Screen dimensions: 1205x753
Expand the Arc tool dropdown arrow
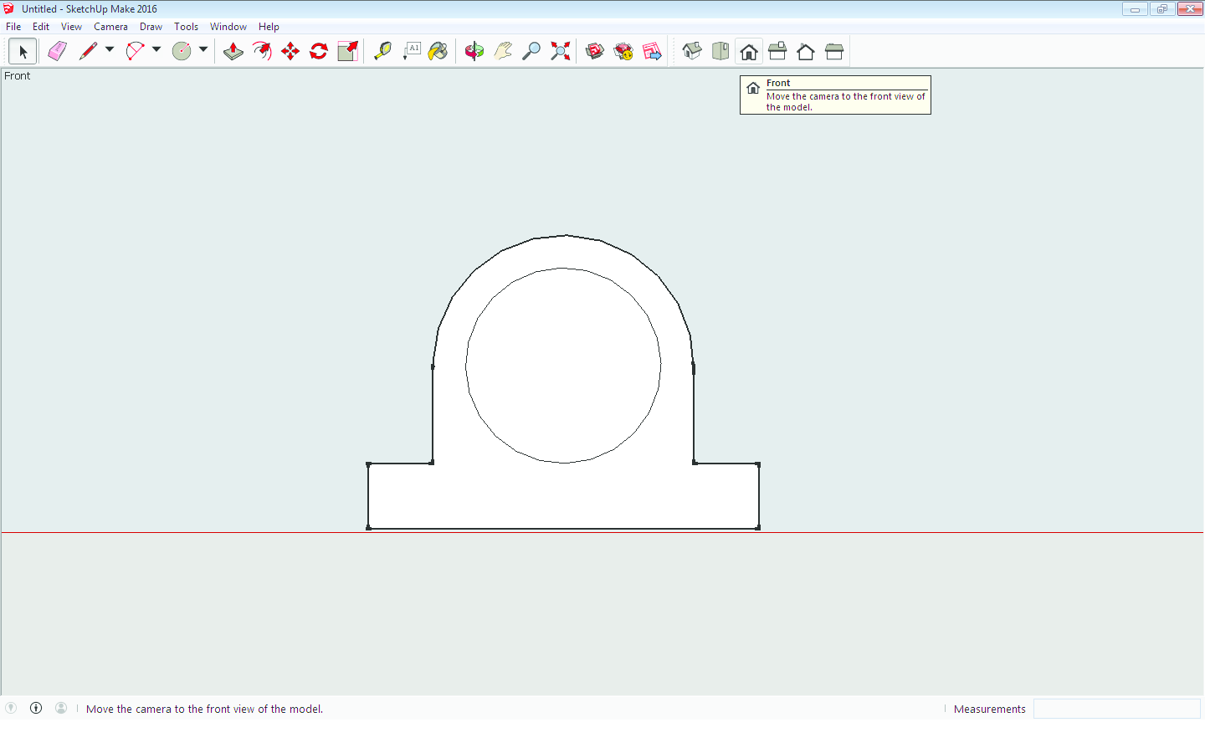pyautogui.click(x=156, y=50)
